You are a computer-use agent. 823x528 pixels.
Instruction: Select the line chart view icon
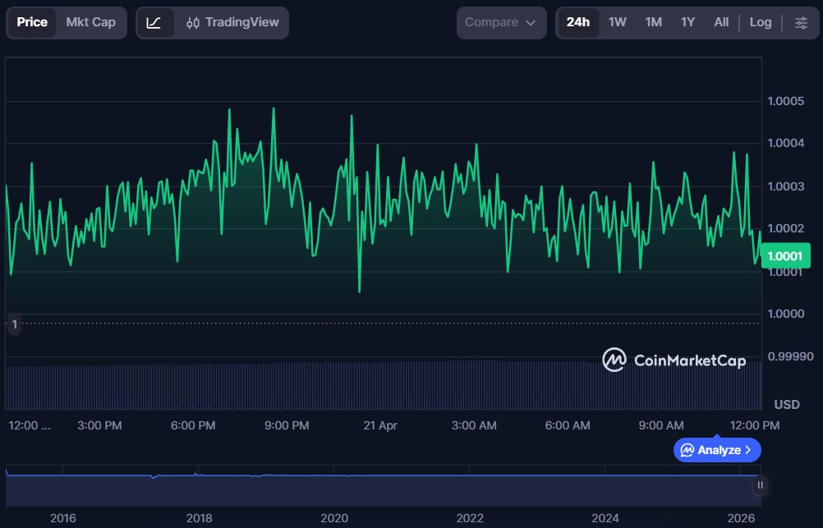154,22
